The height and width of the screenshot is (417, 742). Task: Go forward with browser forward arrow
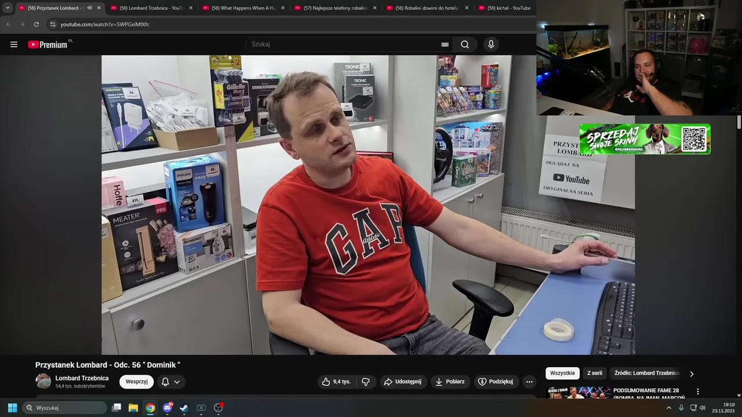coord(22,24)
